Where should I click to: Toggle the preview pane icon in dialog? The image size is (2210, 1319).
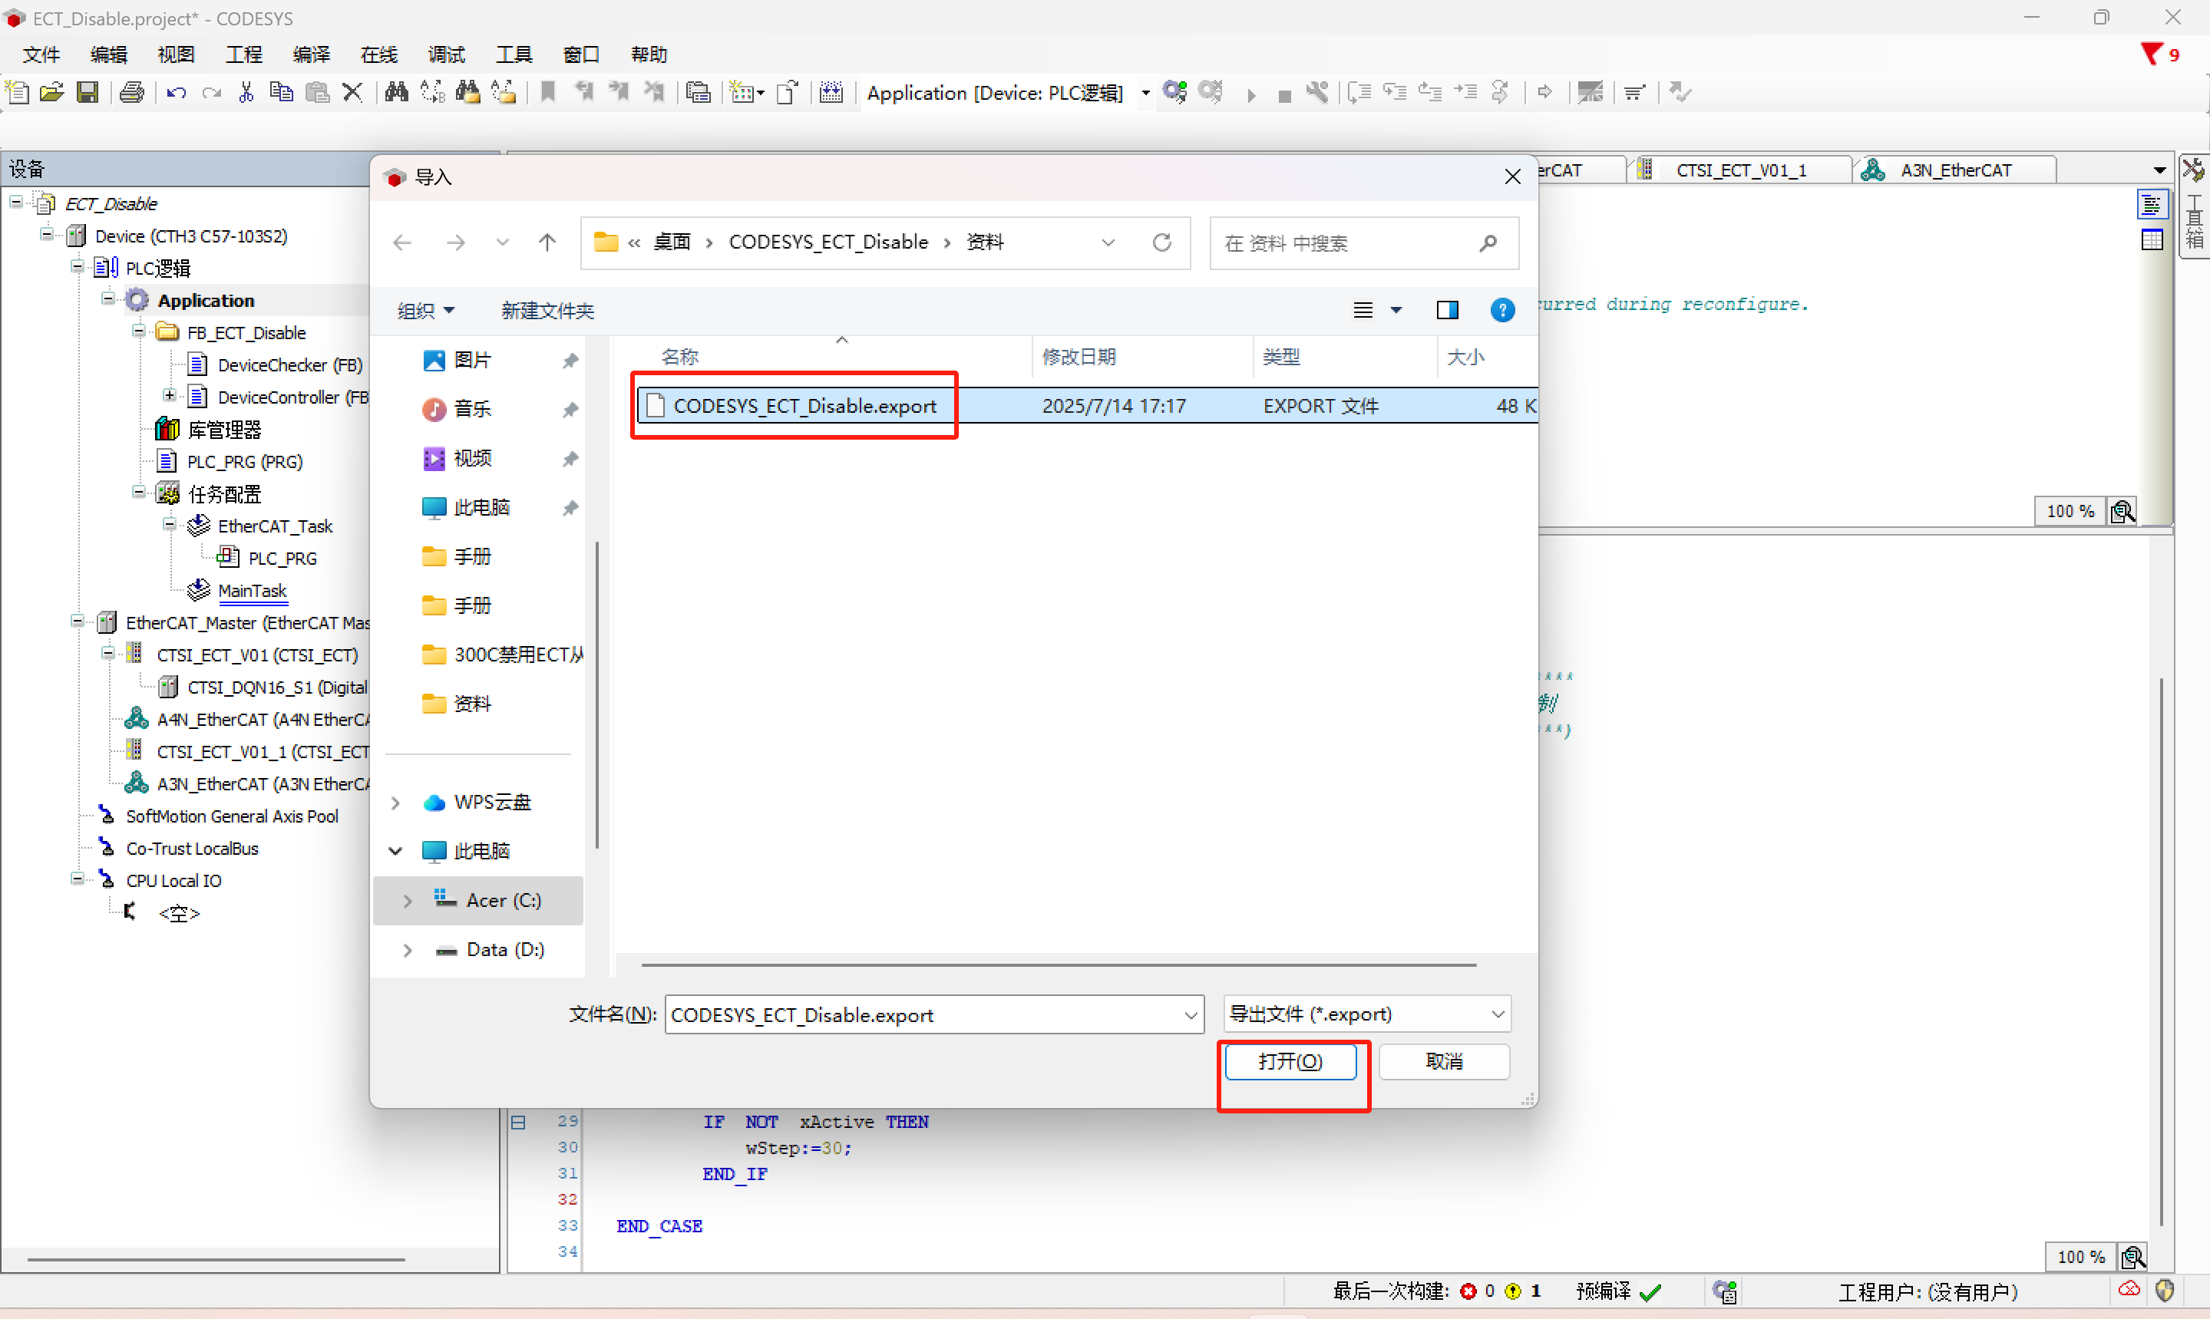click(1447, 310)
